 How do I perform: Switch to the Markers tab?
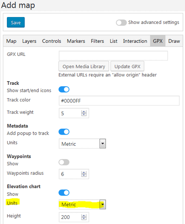pyautogui.click(x=76, y=41)
